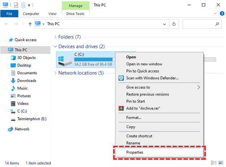The height and width of the screenshot is (167, 226).
Task: Click the '34.2 GB free of 96.4 GB' text
Action: (x=93, y=64)
